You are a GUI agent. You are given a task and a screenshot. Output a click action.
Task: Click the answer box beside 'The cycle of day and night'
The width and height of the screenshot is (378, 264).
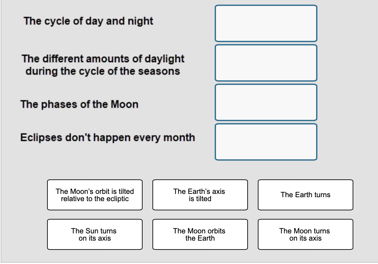tap(266, 23)
